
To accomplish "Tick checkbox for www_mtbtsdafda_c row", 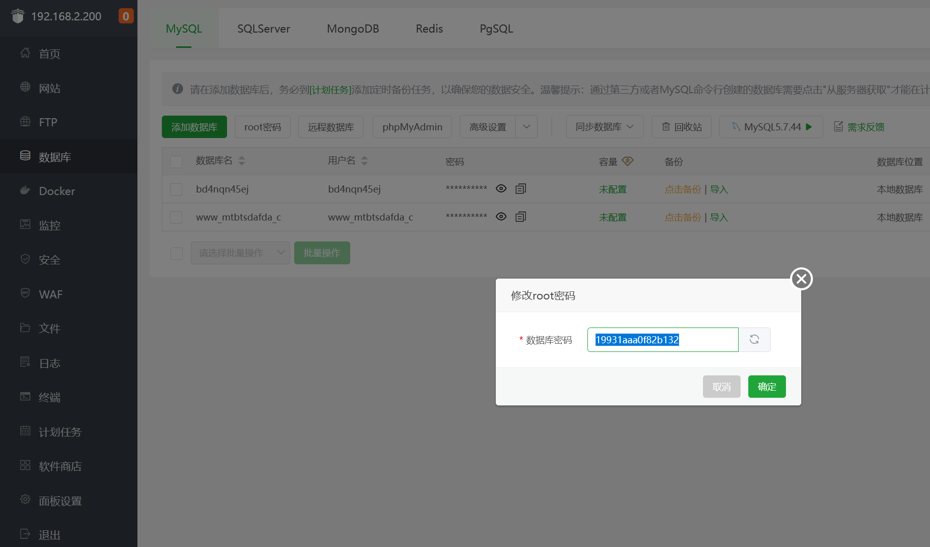I will pyautogui.click(x=176, y=217).
